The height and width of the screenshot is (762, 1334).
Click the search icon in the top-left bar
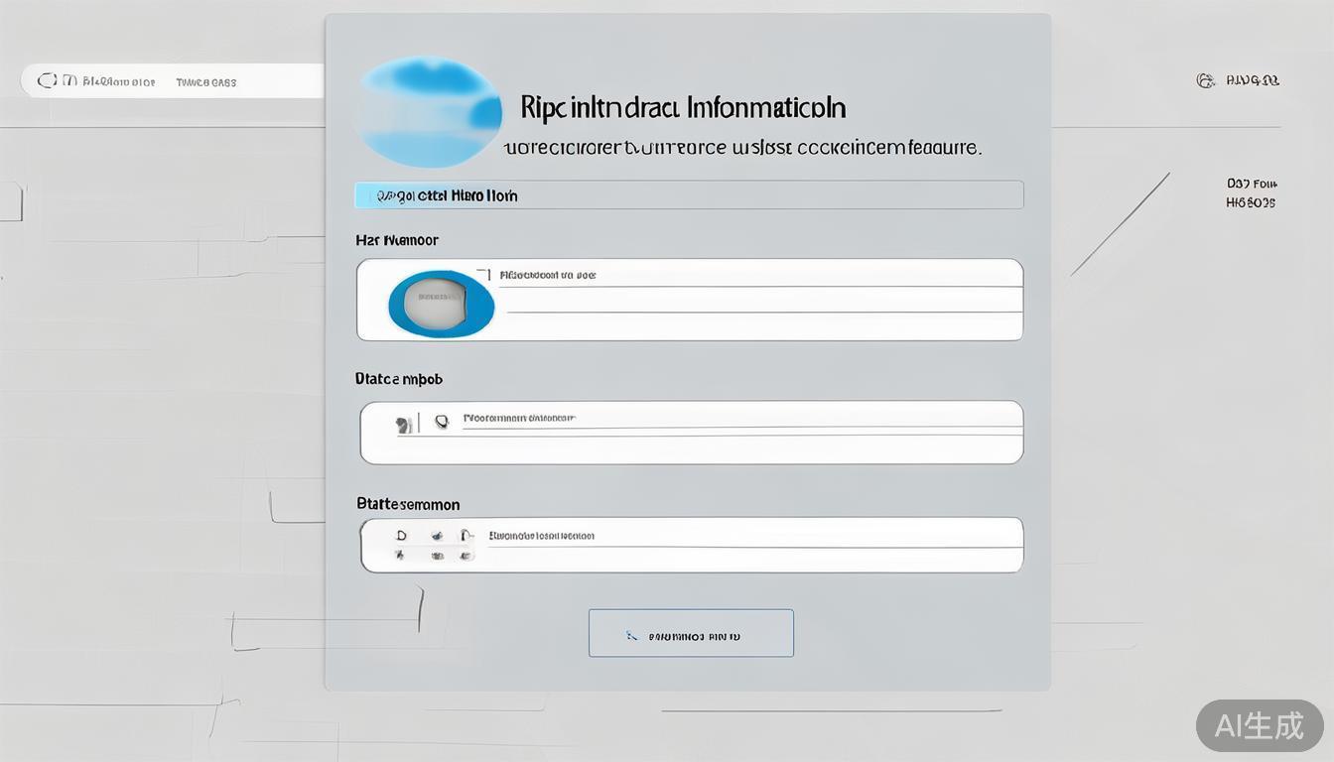(x=46, y=81)
